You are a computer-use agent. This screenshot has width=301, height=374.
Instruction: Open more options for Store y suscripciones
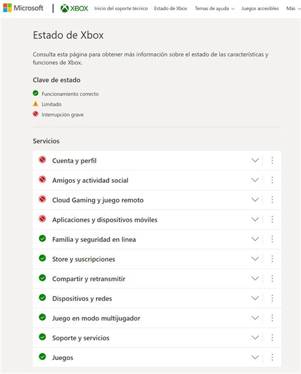point(272,259)
